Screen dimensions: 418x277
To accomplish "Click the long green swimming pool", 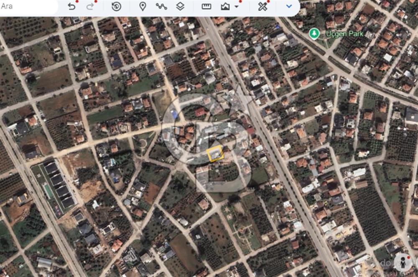I will (x=49, y=191).
